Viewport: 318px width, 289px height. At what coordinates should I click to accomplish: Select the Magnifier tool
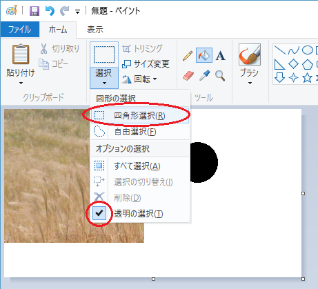(220, 76)
